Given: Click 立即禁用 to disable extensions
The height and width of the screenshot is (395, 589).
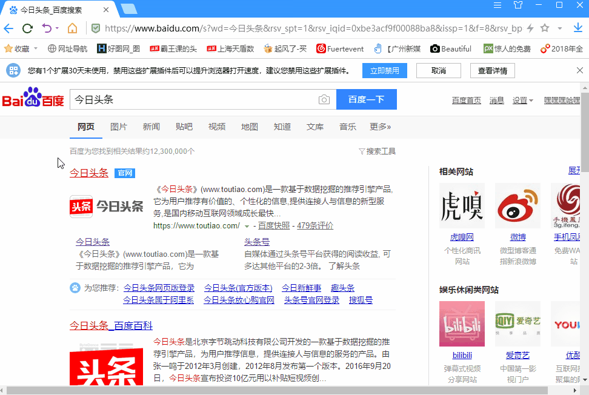Looking at the screenshot, I should [385, 70].
